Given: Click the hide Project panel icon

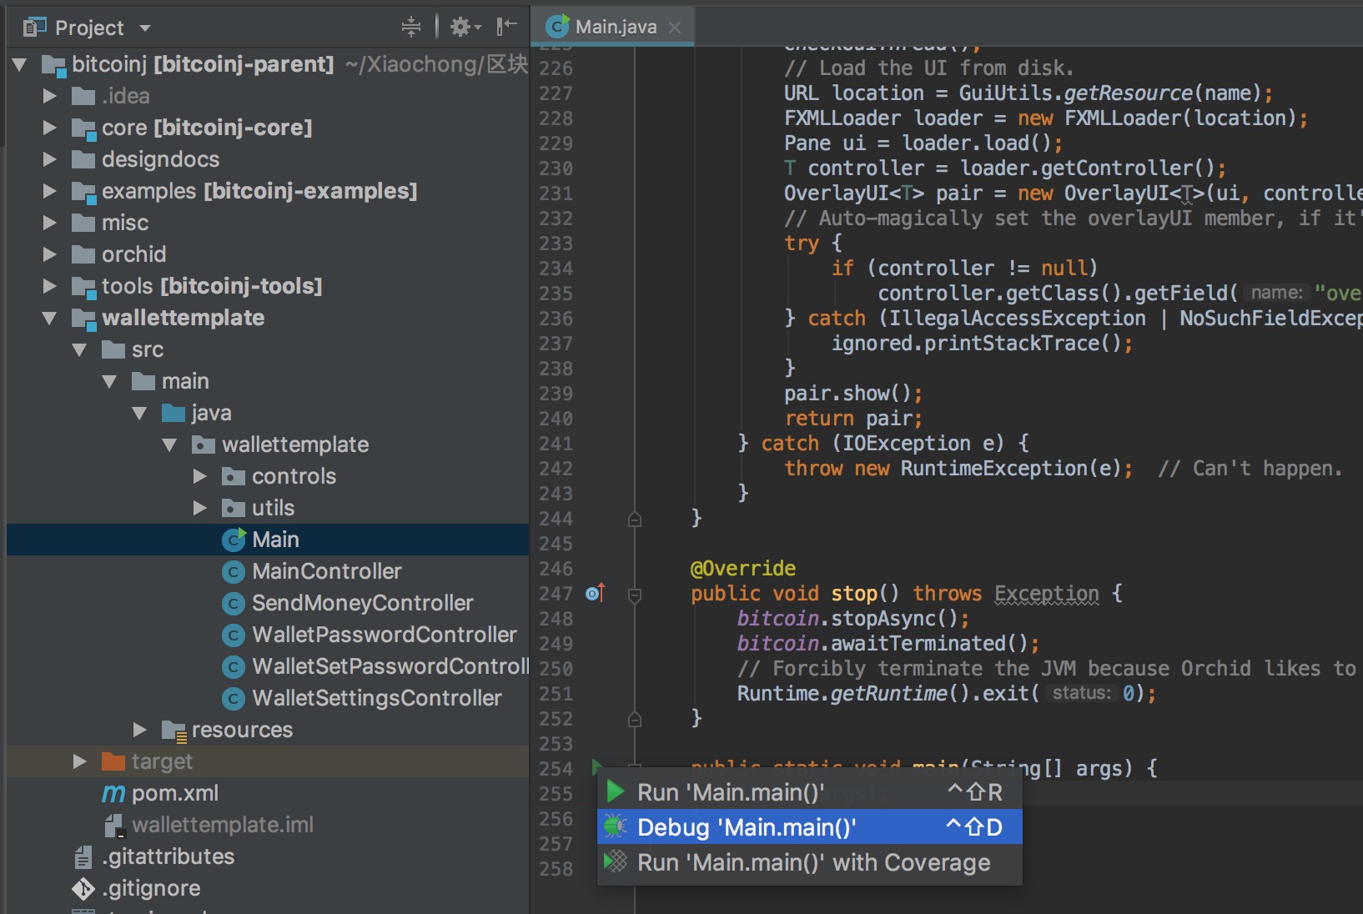Looking at the screenshot, I should click(506, 27).
